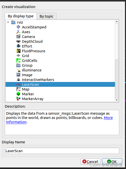Click the AccelStamped diamond icon
The width and height of the screenshot is (126, 169).
[x=18, y=27]
